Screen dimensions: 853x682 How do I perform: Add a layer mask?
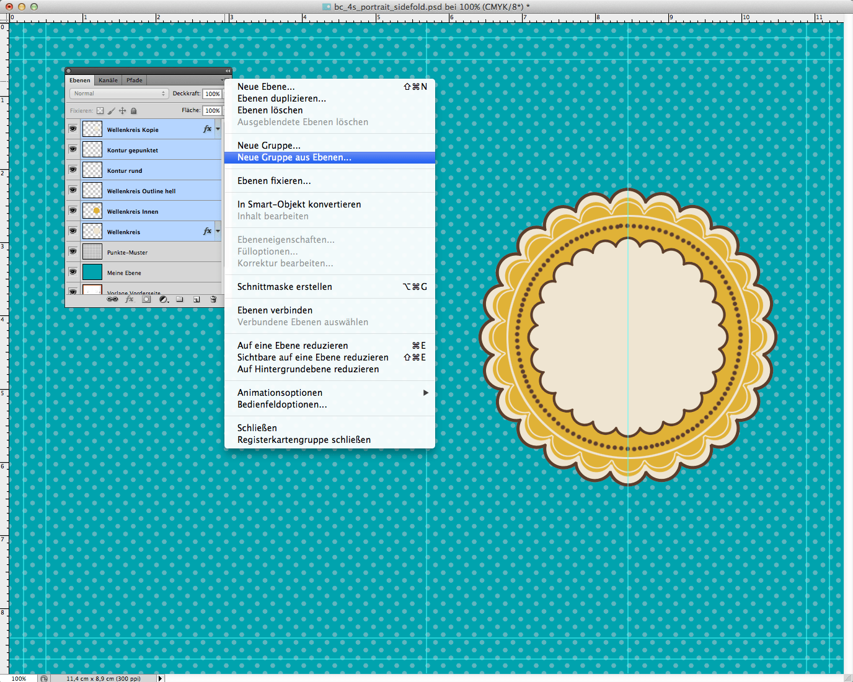[x=146, y=299]
